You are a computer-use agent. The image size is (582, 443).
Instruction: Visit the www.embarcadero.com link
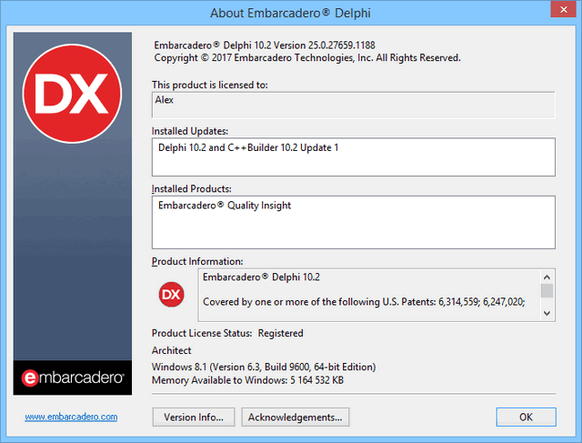(x=71, y=417)
